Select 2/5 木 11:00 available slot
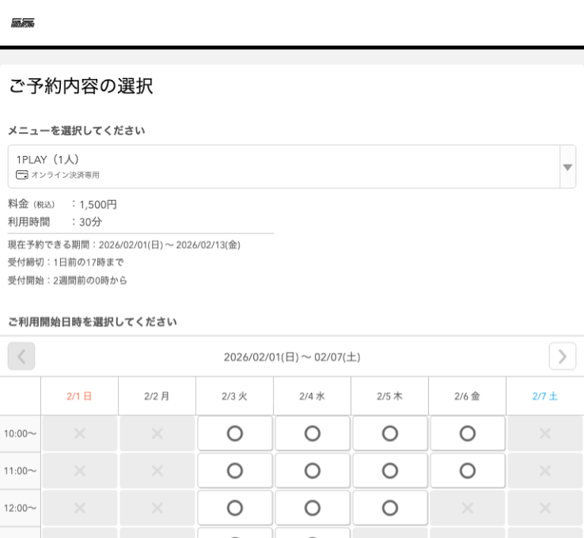 [390, 471]
